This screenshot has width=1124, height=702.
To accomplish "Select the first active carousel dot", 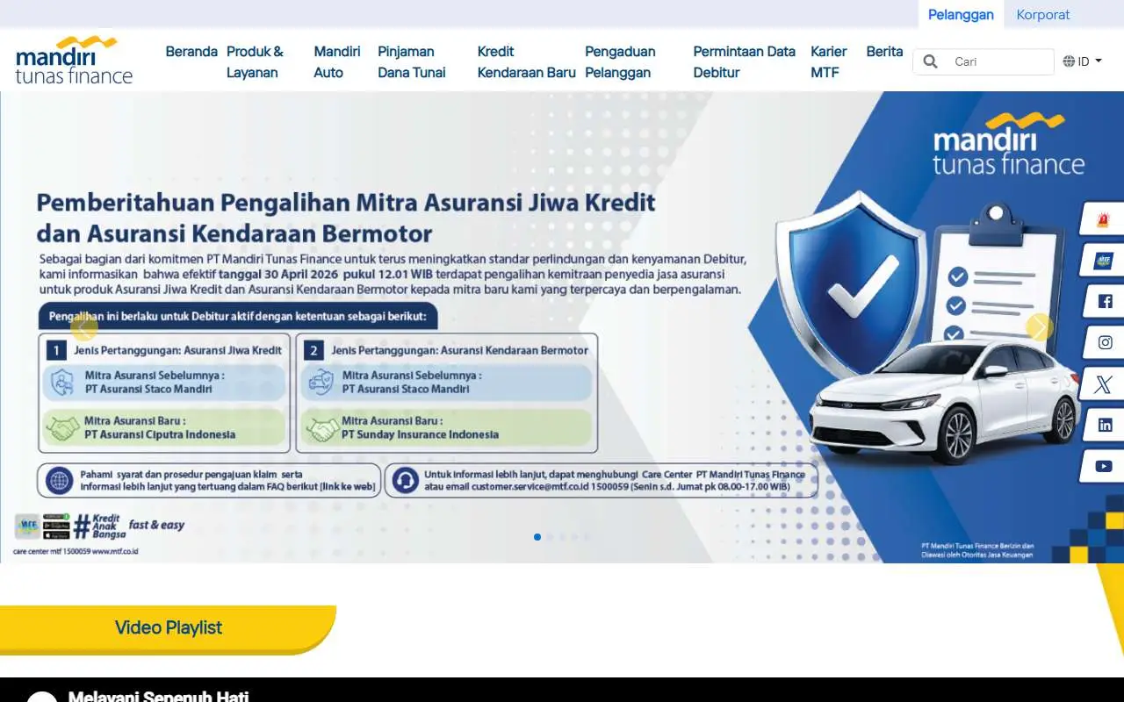I will (x=537, y=537).
